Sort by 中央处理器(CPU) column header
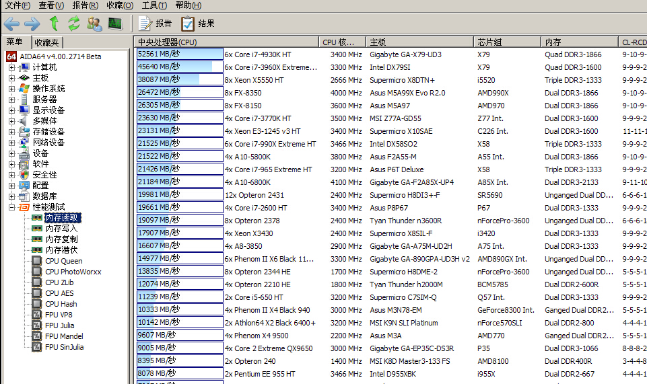Image resolution: width=647 pixels, height=384 pixels. [226, 42]
